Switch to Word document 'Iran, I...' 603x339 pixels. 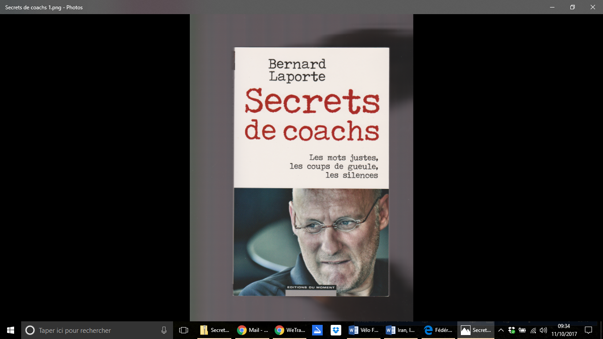click(x=401, y=330)
